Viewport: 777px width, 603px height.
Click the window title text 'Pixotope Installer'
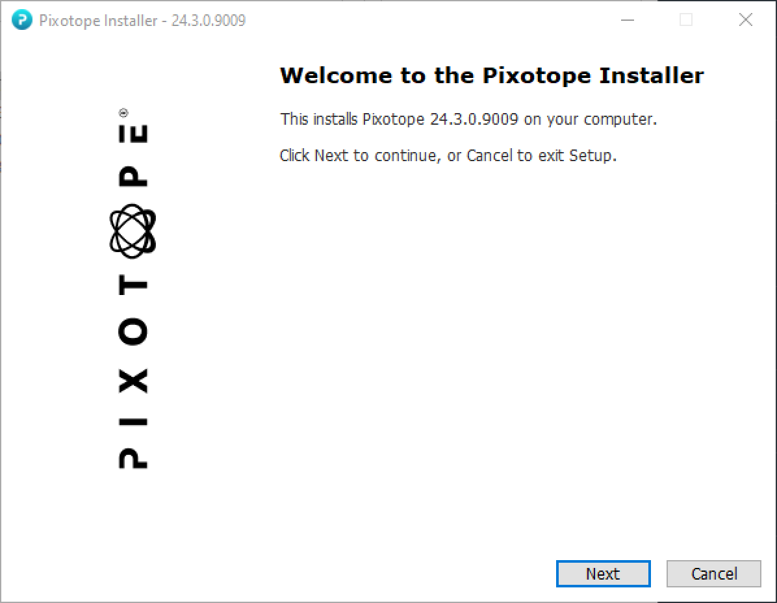click(98, 21)
